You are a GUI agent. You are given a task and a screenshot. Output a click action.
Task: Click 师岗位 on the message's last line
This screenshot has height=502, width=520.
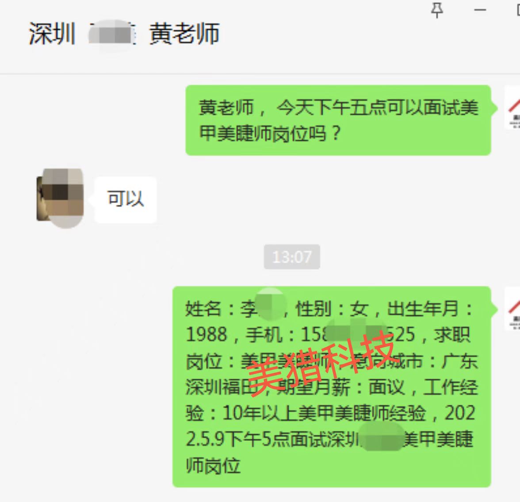[x=213, y=466]
